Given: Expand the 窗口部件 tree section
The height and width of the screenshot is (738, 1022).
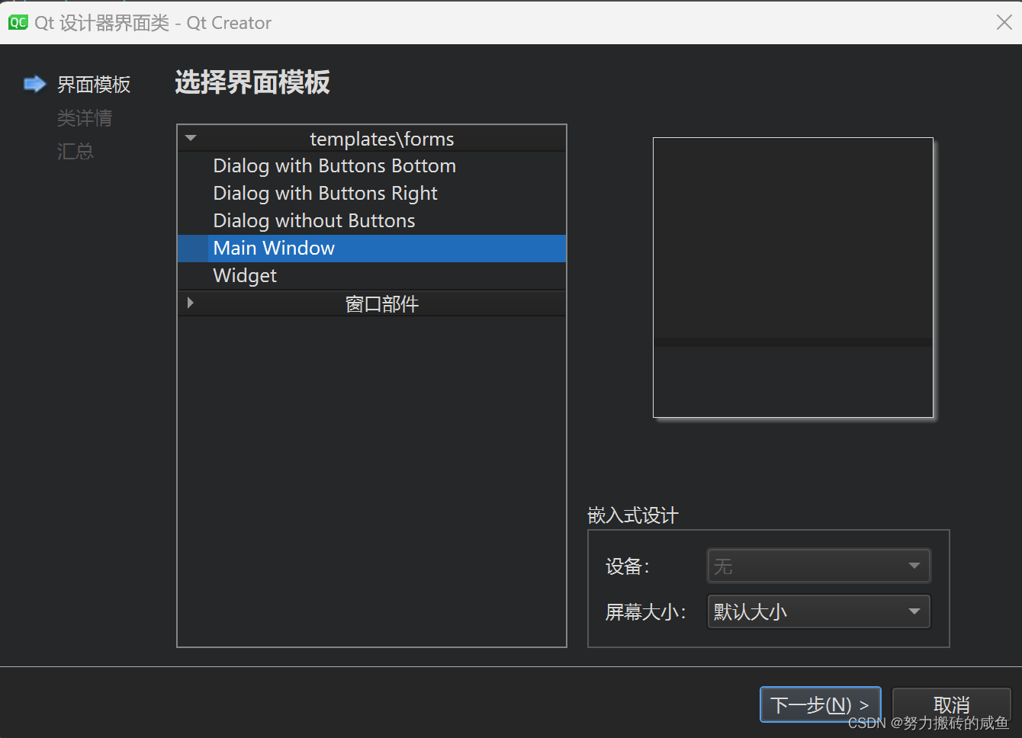Looking at the screenshot, I should [x=191, y=303].
